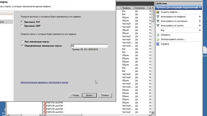Click the rules list scroll down arrow

click(x=152, y=112)
